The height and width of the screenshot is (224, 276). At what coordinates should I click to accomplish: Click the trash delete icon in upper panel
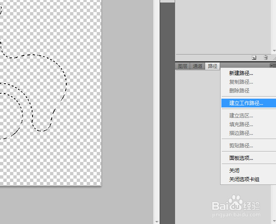tap(266, 57)
